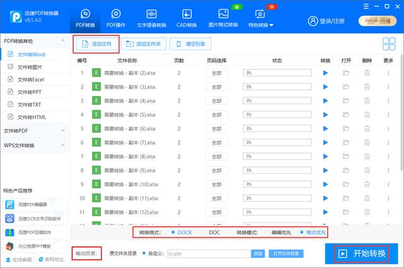Open more options for 副本 (2).xlsx
The width and height of the screenshot is (404, 268).
(x=388, y=73)
